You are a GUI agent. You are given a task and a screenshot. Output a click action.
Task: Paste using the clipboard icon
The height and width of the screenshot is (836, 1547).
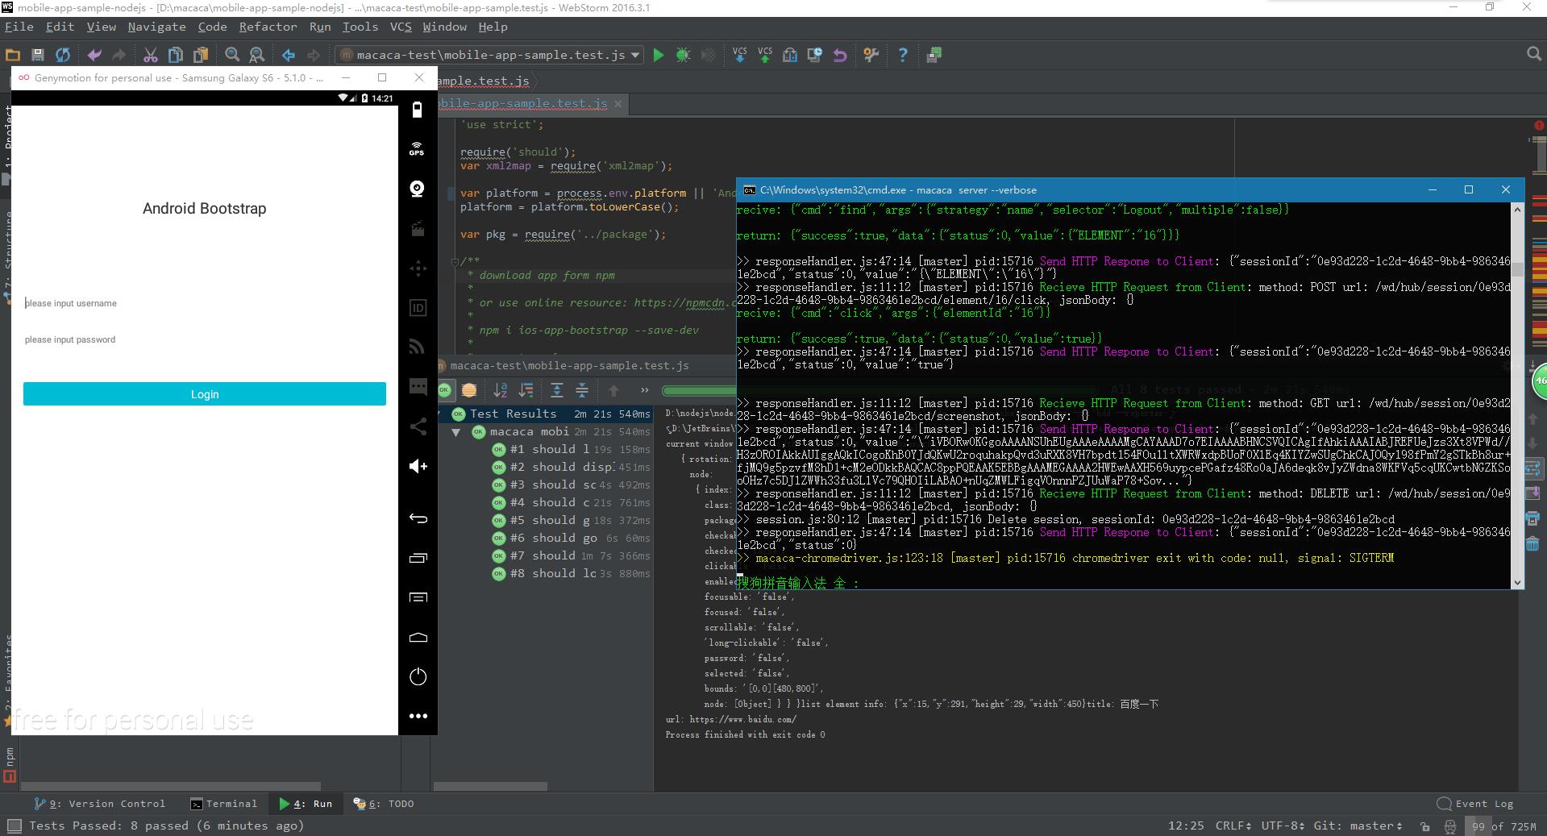(201, 55)
